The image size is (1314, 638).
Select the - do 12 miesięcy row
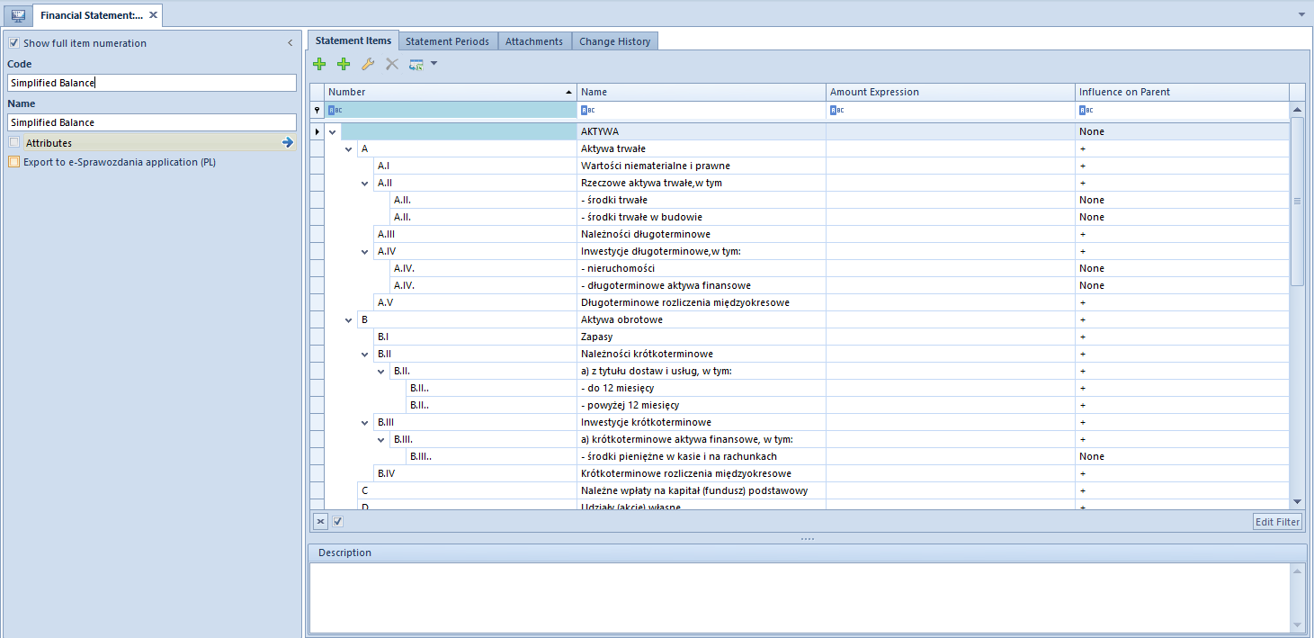[x=800, y=388]
